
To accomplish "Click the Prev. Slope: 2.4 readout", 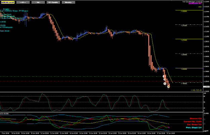I will tap(194, 128).
